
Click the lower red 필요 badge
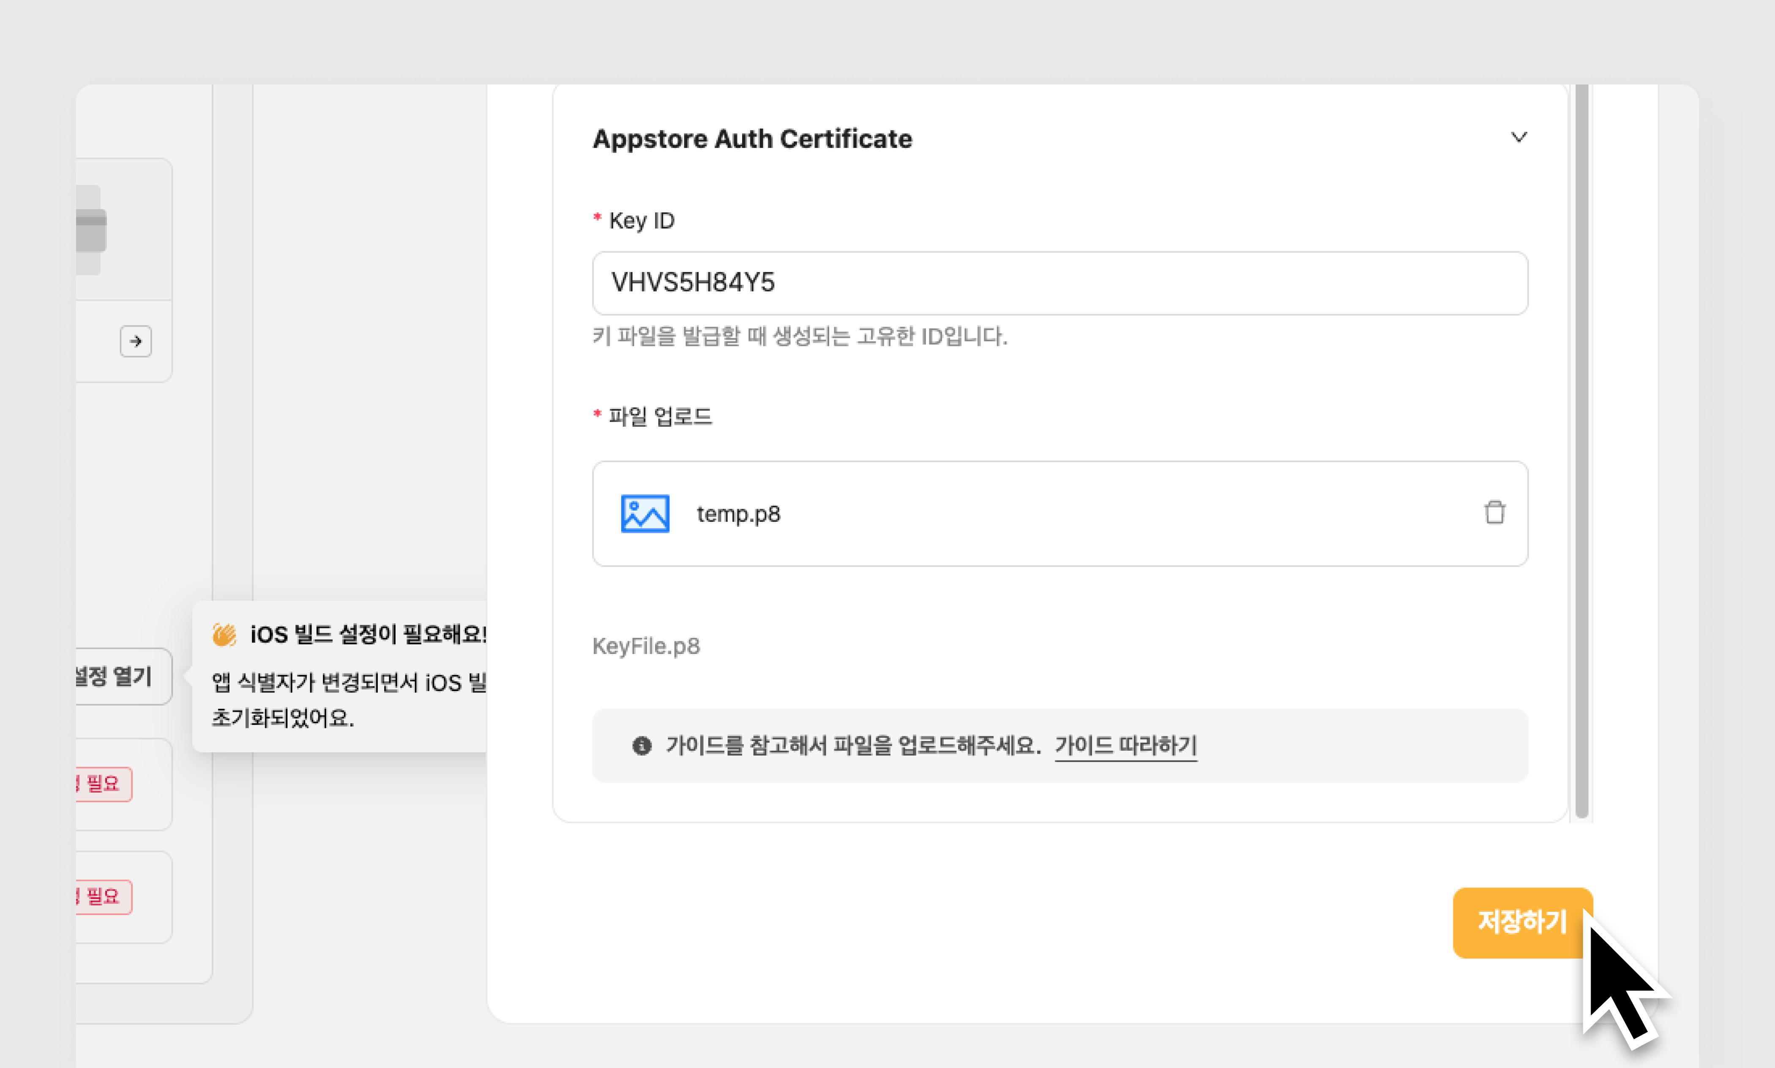pos(103,896)
